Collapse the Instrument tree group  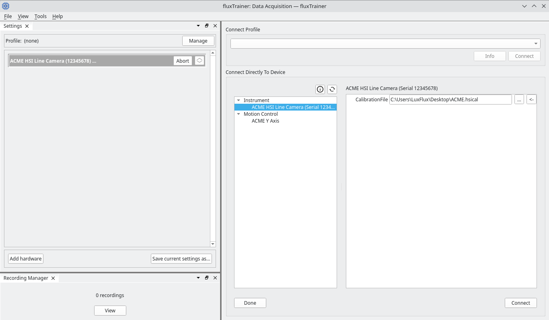tap(239, 101)
